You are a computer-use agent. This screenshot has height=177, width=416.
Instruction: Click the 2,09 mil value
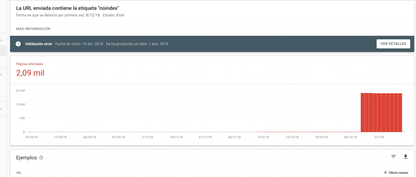click(30, 73)
